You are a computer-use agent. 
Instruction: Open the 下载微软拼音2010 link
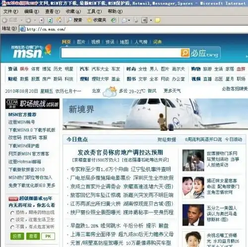pos(26,170)
